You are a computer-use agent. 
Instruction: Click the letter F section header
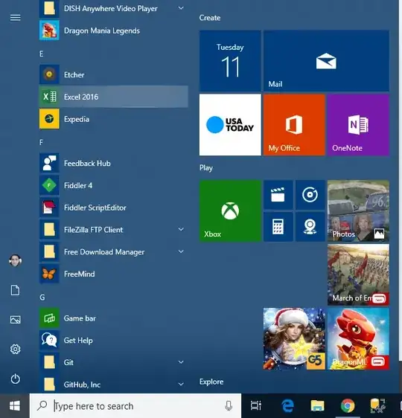point(41,142)
